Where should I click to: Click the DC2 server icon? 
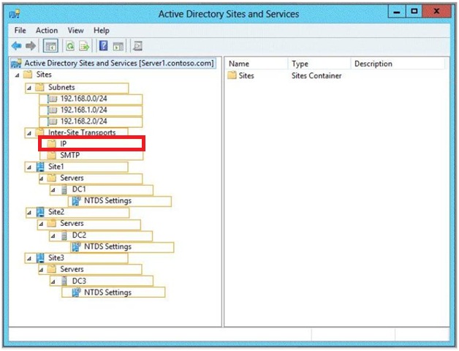64,235
